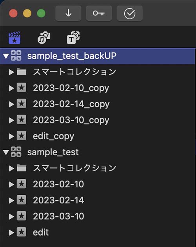This screenshot has height=247, width=196.
Task: Collapse the sample_test_backUP library
Action: point(6,56)
